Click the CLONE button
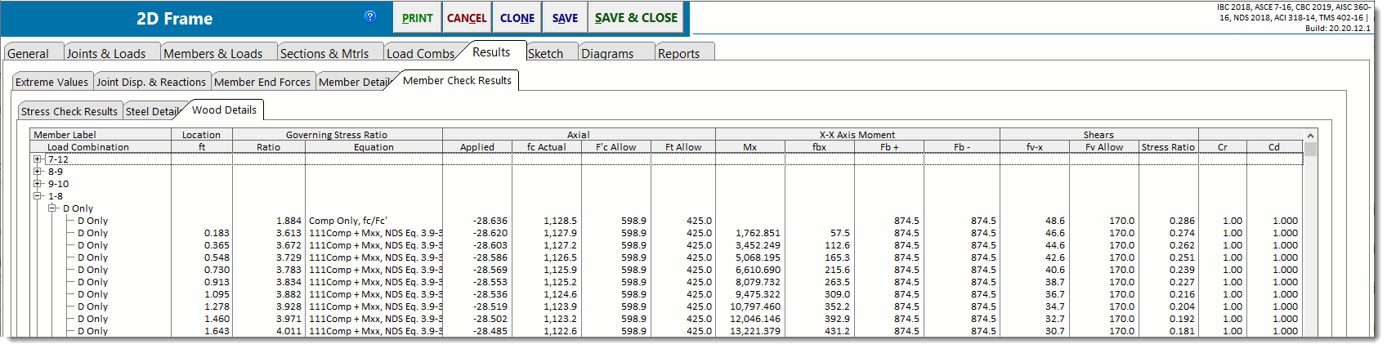Viewport: 1387px width, 349px height. pos(517,18)
